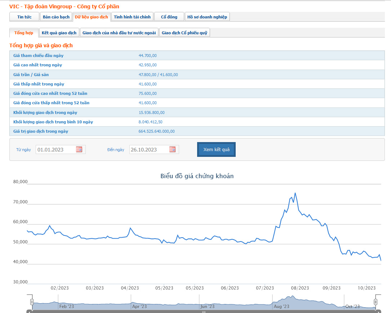The width and height of the screenshot is (391, 313).
Task: Click the navigator scrollbar center grip
Action: point(204,312)
